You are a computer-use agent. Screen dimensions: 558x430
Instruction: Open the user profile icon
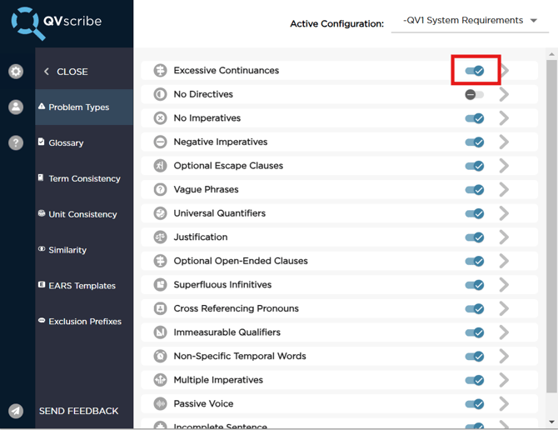[16, 107]
